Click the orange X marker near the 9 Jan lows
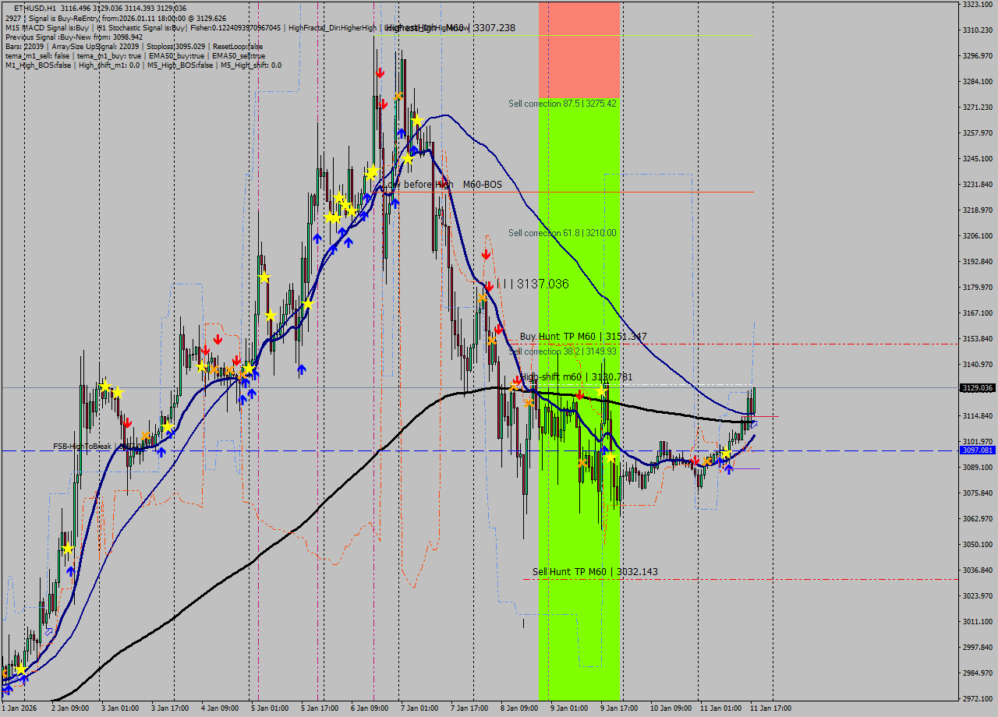998x717 pixels. pyautogui.click(x=582, y=463)
